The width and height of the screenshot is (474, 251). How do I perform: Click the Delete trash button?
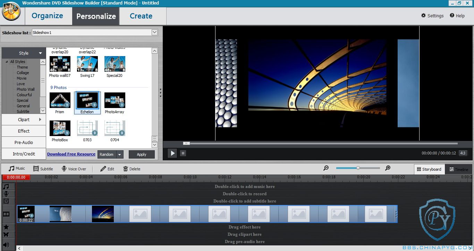[x=132, y=169]
